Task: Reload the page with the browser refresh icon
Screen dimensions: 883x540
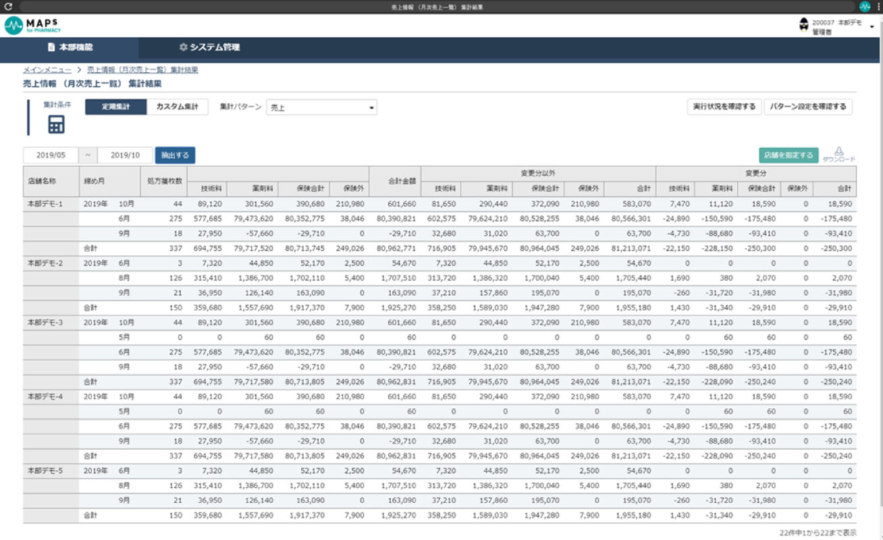Action: click(7, 7)
